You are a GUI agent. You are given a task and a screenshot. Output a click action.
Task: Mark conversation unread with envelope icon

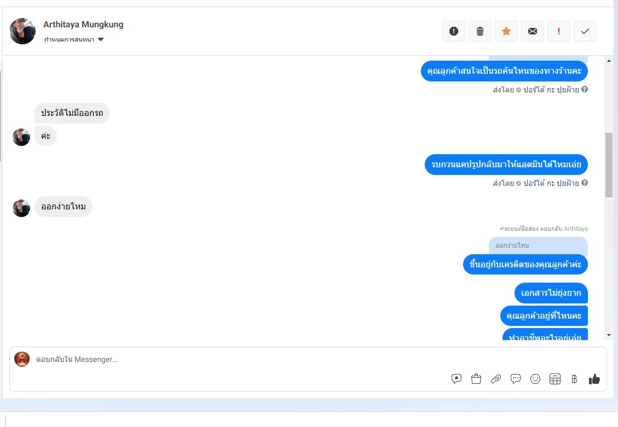pos(533,31)
